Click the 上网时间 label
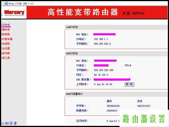 point(82,84)
